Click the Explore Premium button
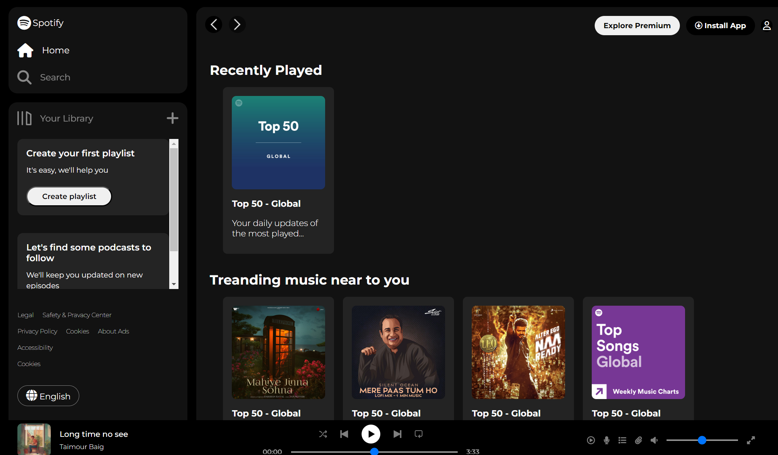Viewport: 778px width, 455px height. [637, 26]
